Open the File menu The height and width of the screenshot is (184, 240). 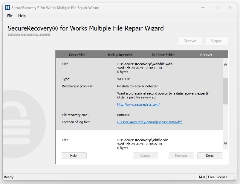pos(9,16)
